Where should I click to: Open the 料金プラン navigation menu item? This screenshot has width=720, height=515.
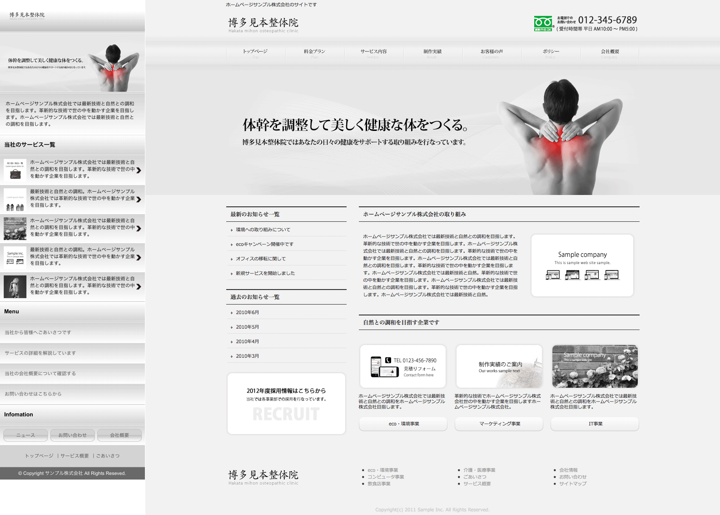(314, 52)
